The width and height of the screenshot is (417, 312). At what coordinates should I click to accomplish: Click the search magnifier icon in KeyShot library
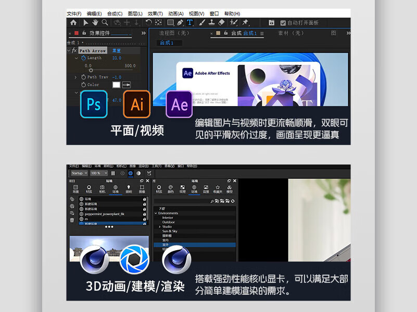coord(212,201)
